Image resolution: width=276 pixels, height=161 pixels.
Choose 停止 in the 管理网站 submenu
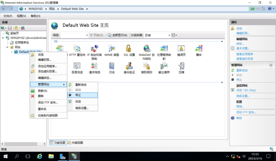pos(82,95)
